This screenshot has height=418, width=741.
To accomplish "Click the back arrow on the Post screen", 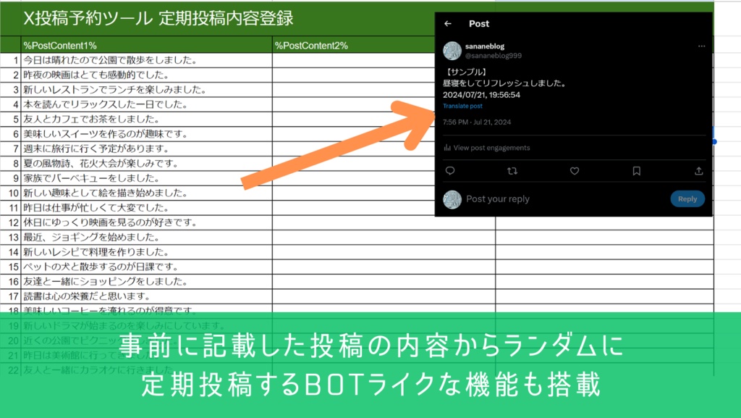I will [x=449, y=23].
